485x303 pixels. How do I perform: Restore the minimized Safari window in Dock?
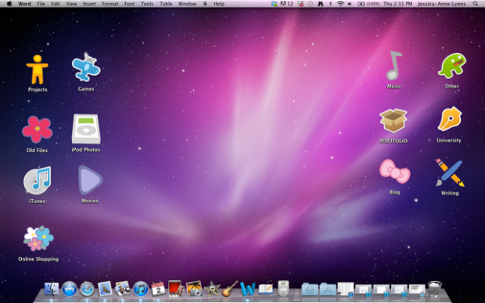(417, 290)
